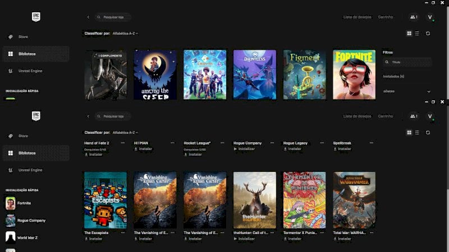Click the Título filter search field
449x252 pixels.
pos(407,62)
